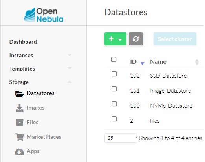Click the Datastores folder icon

click(x=19, y=94)
